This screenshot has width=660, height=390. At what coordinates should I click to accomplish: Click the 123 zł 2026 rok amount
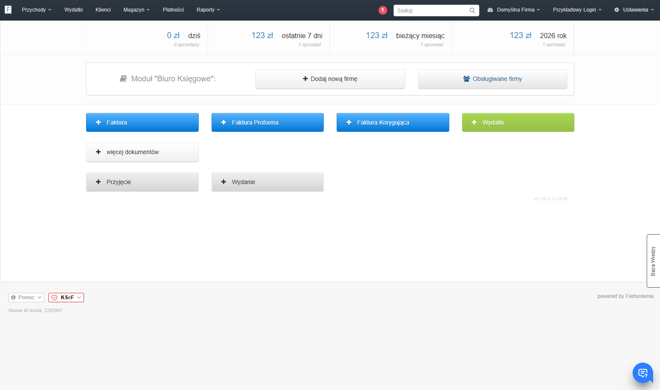point(520,36)
